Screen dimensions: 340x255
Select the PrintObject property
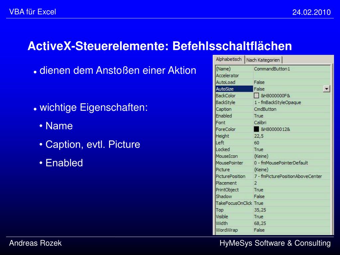coord(227,190)
